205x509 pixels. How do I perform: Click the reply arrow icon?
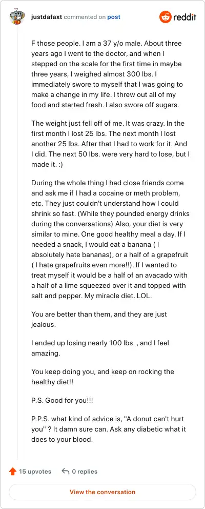point(66,472)
